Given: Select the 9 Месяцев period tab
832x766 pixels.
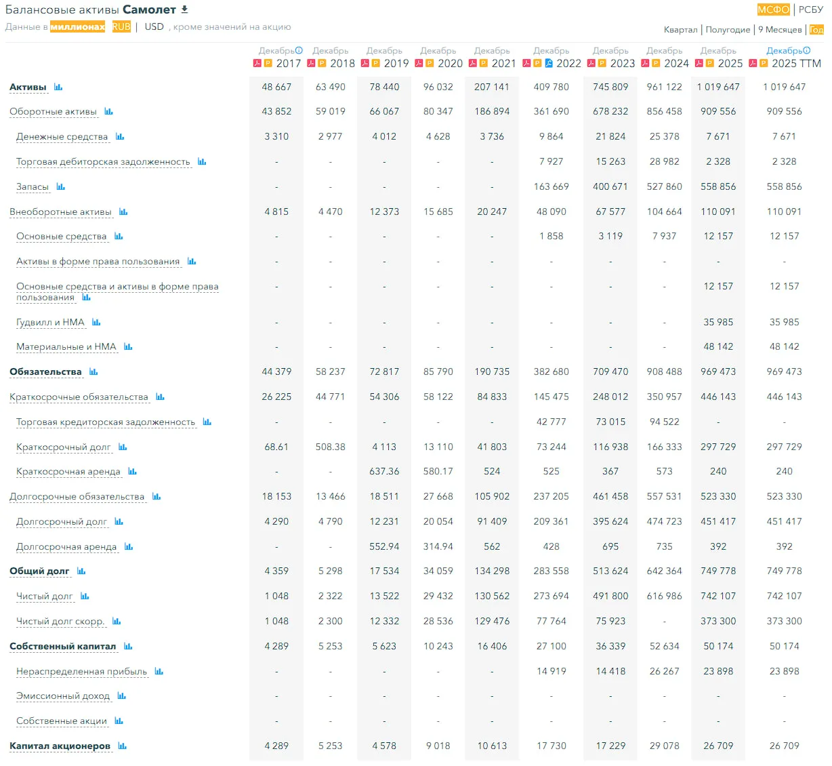Looking at the screenshot, I should 780,29.
